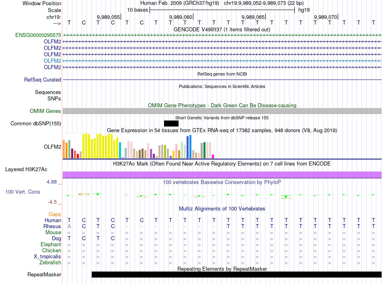Click the light-blue OLFM2 transcript label
The height and width of the screenshot is (284, 382).
(52, 61)
